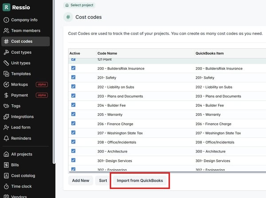Image resolution: width=266 pixels, height=198 pixels.
Task: Click the Markups icon in sidebar
Action: coord(6,84)
